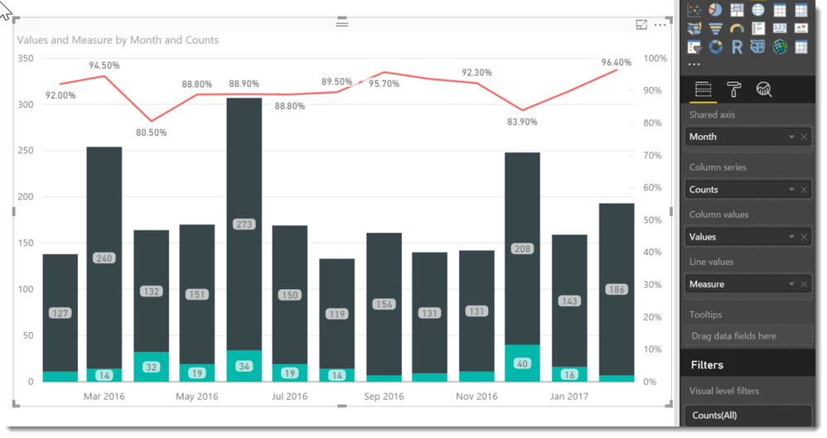
Task: Click the Nov 2016 axis label
Action: (476, 397)
